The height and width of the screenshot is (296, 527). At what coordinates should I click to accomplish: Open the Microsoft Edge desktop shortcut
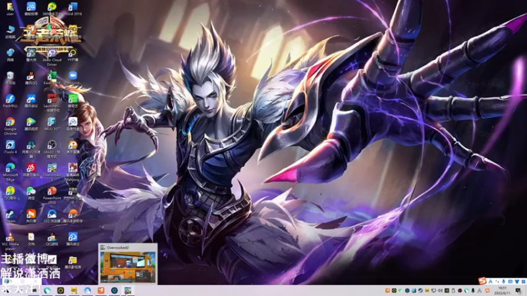tap(10, 172)
